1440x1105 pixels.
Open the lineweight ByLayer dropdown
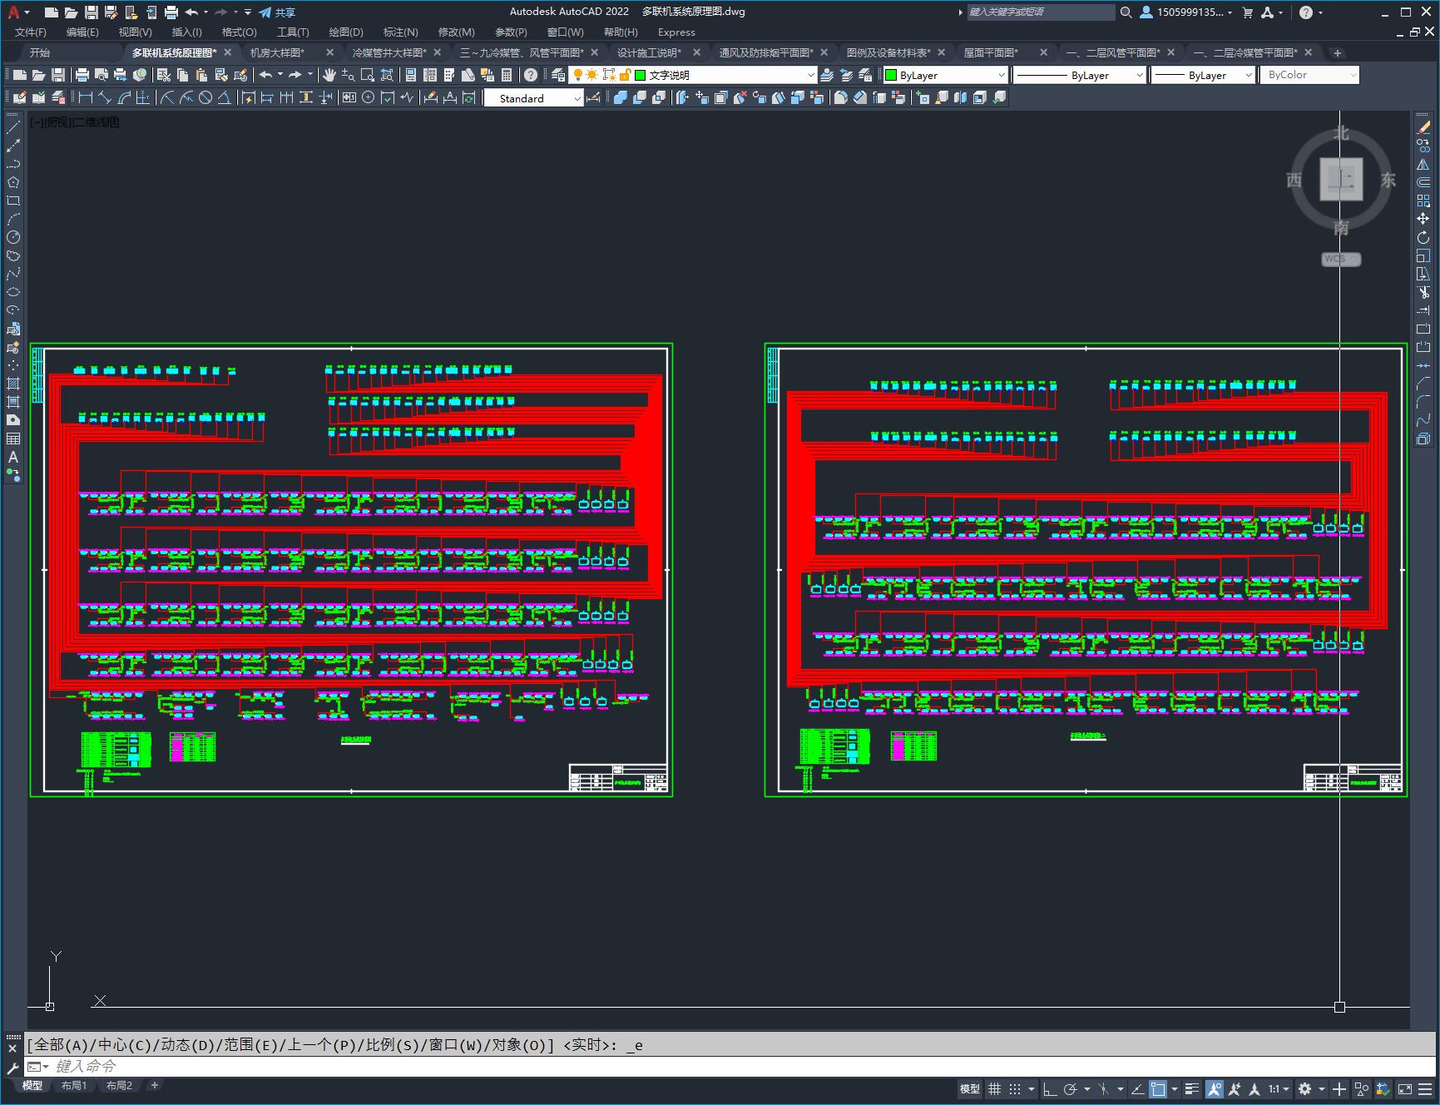tap(1204, 75)
